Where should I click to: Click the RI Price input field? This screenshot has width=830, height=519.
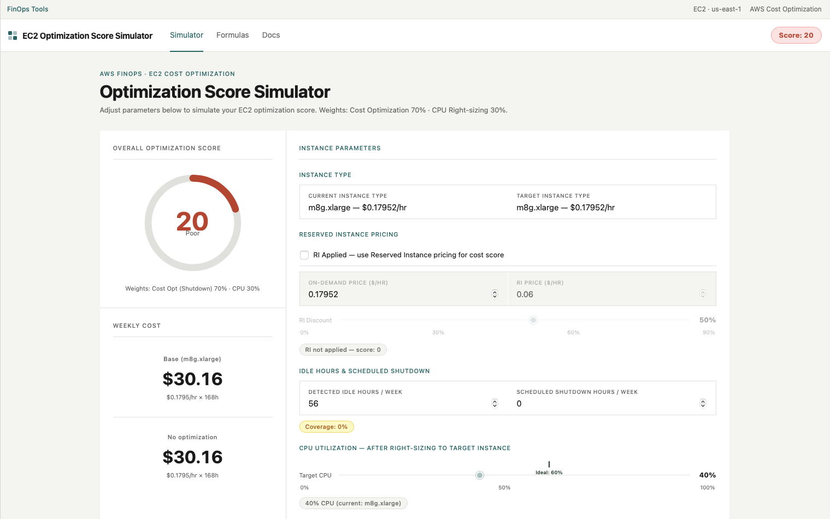tap(611, 294)
